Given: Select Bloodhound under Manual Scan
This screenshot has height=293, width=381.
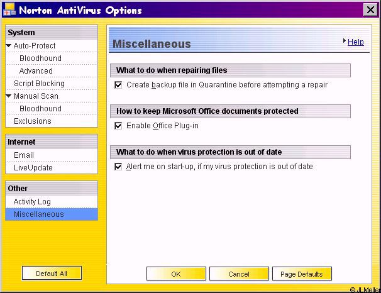Looking at the screenshot, I should pyautogui.click(x=40, y=109).
